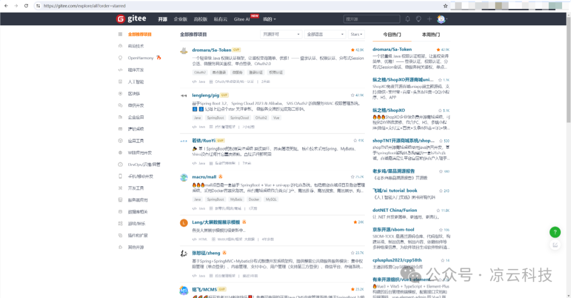Click the site info icon in address bar
571x298 pixels.
tap(38, 6)
